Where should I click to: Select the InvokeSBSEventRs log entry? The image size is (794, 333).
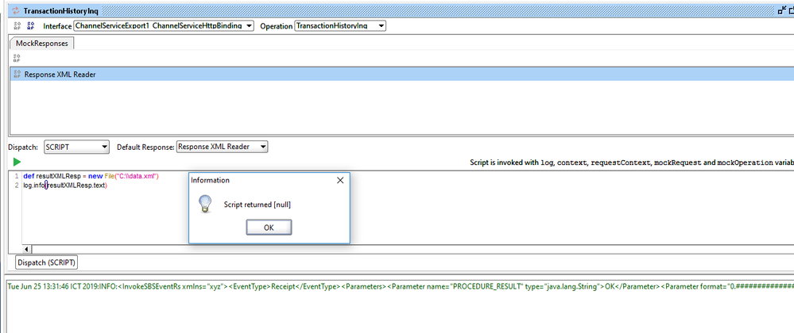[401, 286]
